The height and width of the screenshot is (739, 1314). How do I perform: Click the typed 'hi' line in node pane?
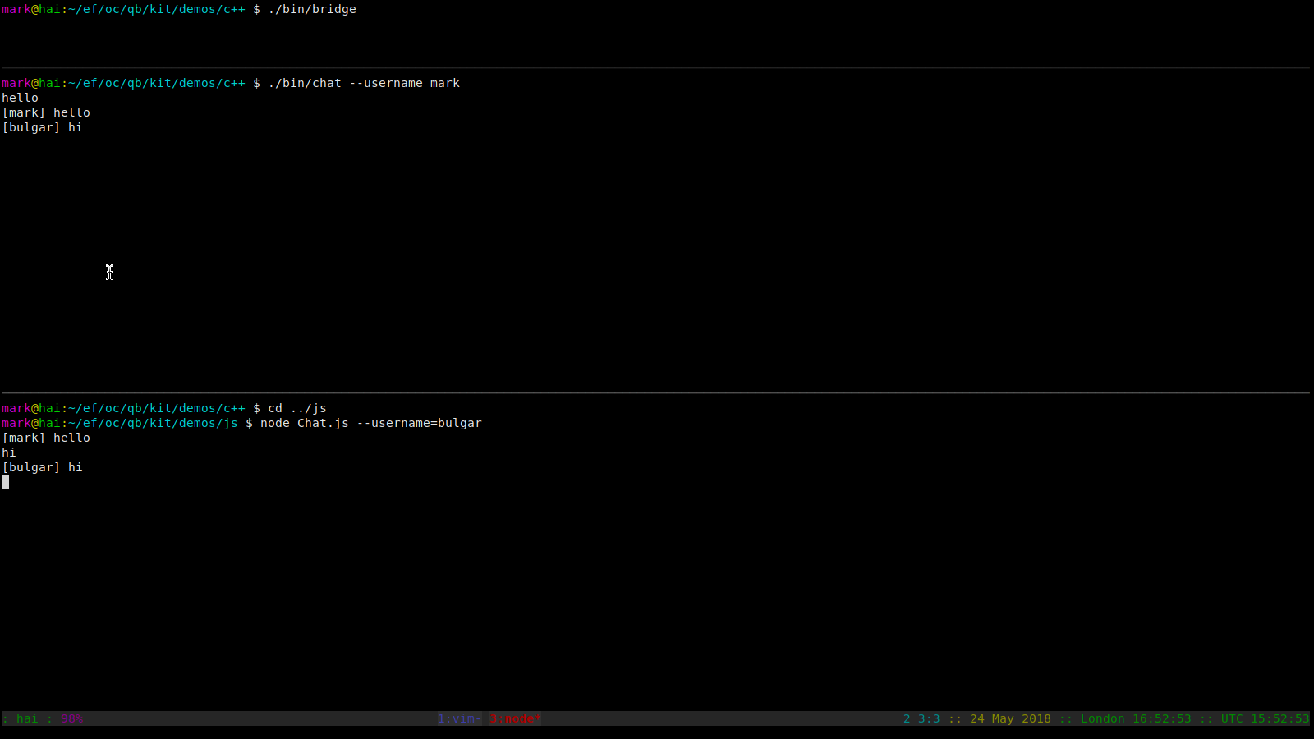pos(9,452)
